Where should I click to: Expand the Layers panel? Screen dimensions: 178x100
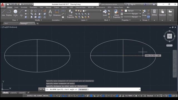pos(84,20)
